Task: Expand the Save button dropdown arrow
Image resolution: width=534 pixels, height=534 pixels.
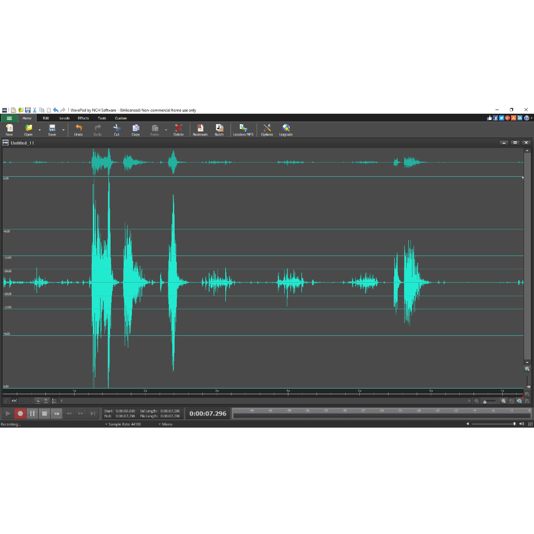Action: pos(63,130)
